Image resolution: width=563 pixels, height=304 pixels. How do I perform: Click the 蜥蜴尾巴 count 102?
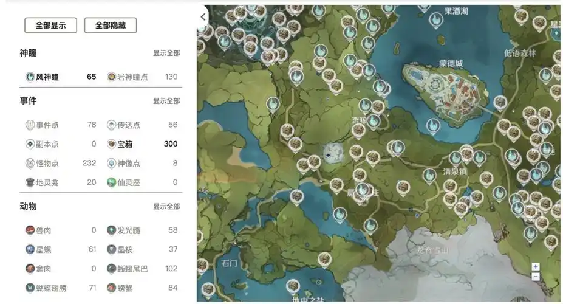pos(171,269)
